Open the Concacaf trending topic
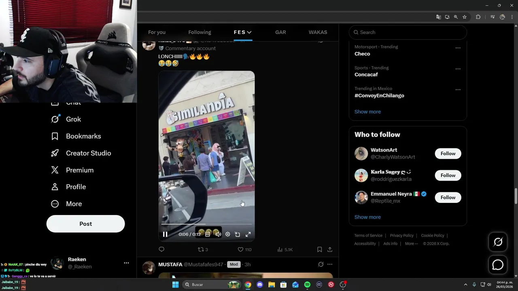 pos(366,74)
